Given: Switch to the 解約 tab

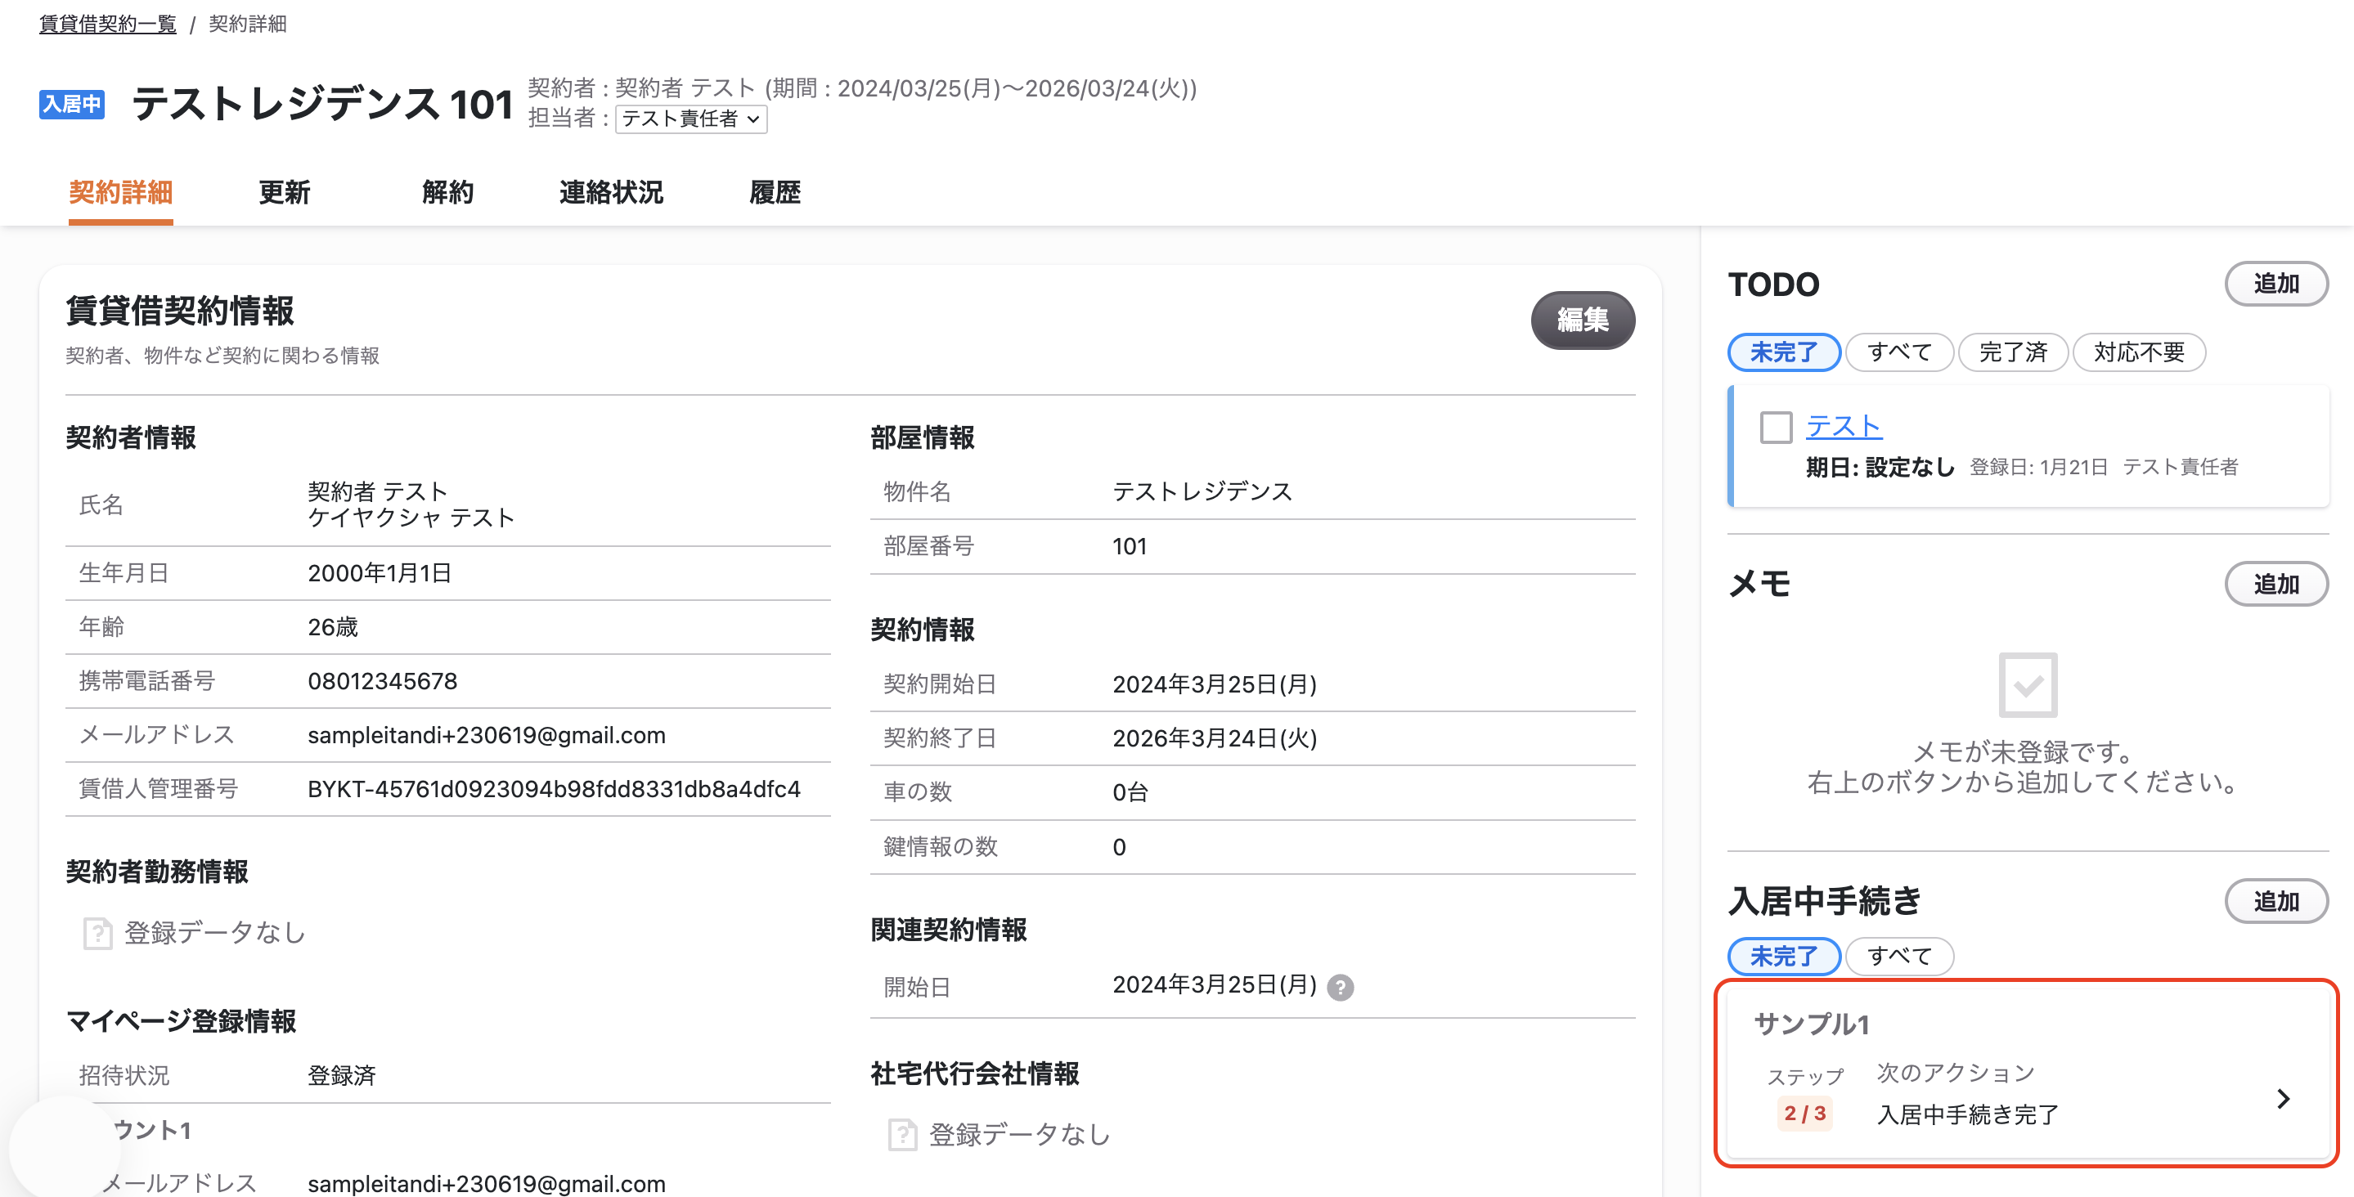Looking at the screenshot, I should click(447, 192).
